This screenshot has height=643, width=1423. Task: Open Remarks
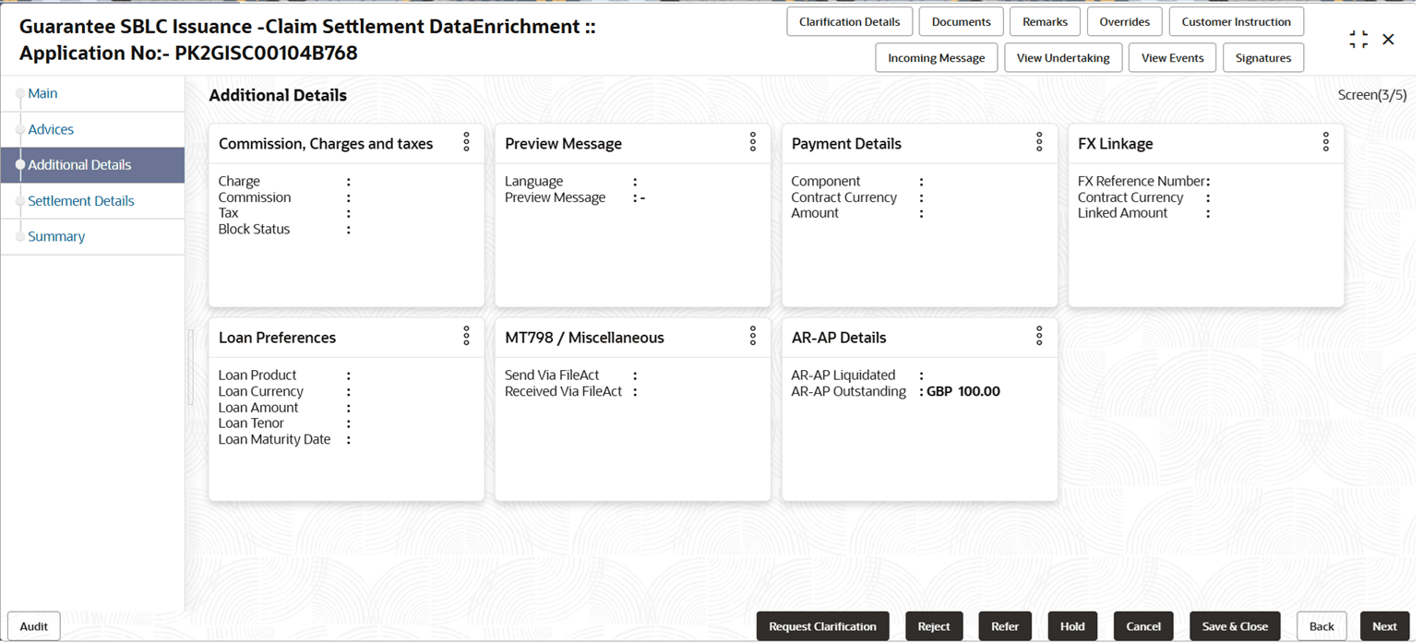pos(1045,21)
